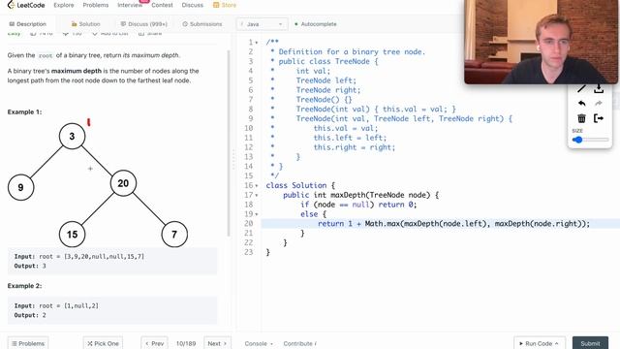620x349 pixels.
Task: Click the Pick One button
Action: click(x=103, y=343)
